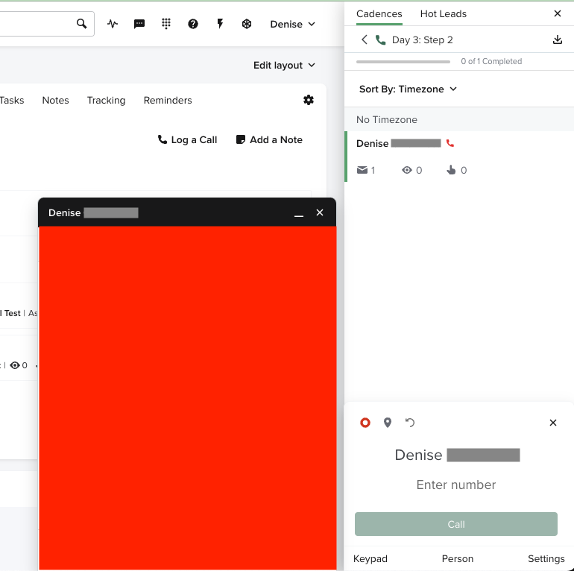Click the download icon in Cadences panel

pyautogui.click(x=558, y=40)
